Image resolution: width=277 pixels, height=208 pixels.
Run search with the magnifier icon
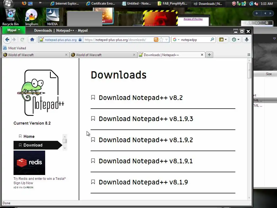click(212, 40)
